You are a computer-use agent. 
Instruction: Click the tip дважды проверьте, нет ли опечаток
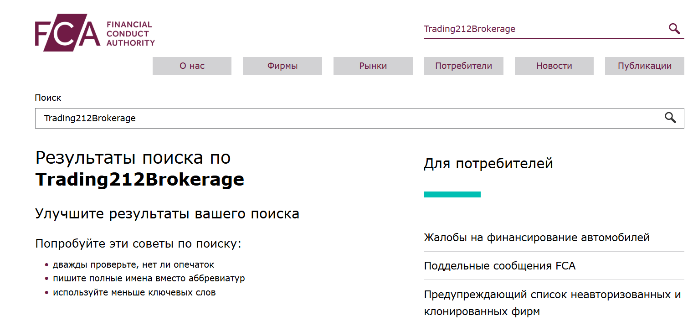(133, 264)
